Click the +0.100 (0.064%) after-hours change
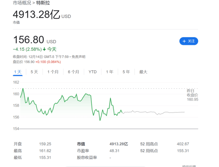Image resolution: width=219 pixels, height=167 pixels. coord(48,62)
